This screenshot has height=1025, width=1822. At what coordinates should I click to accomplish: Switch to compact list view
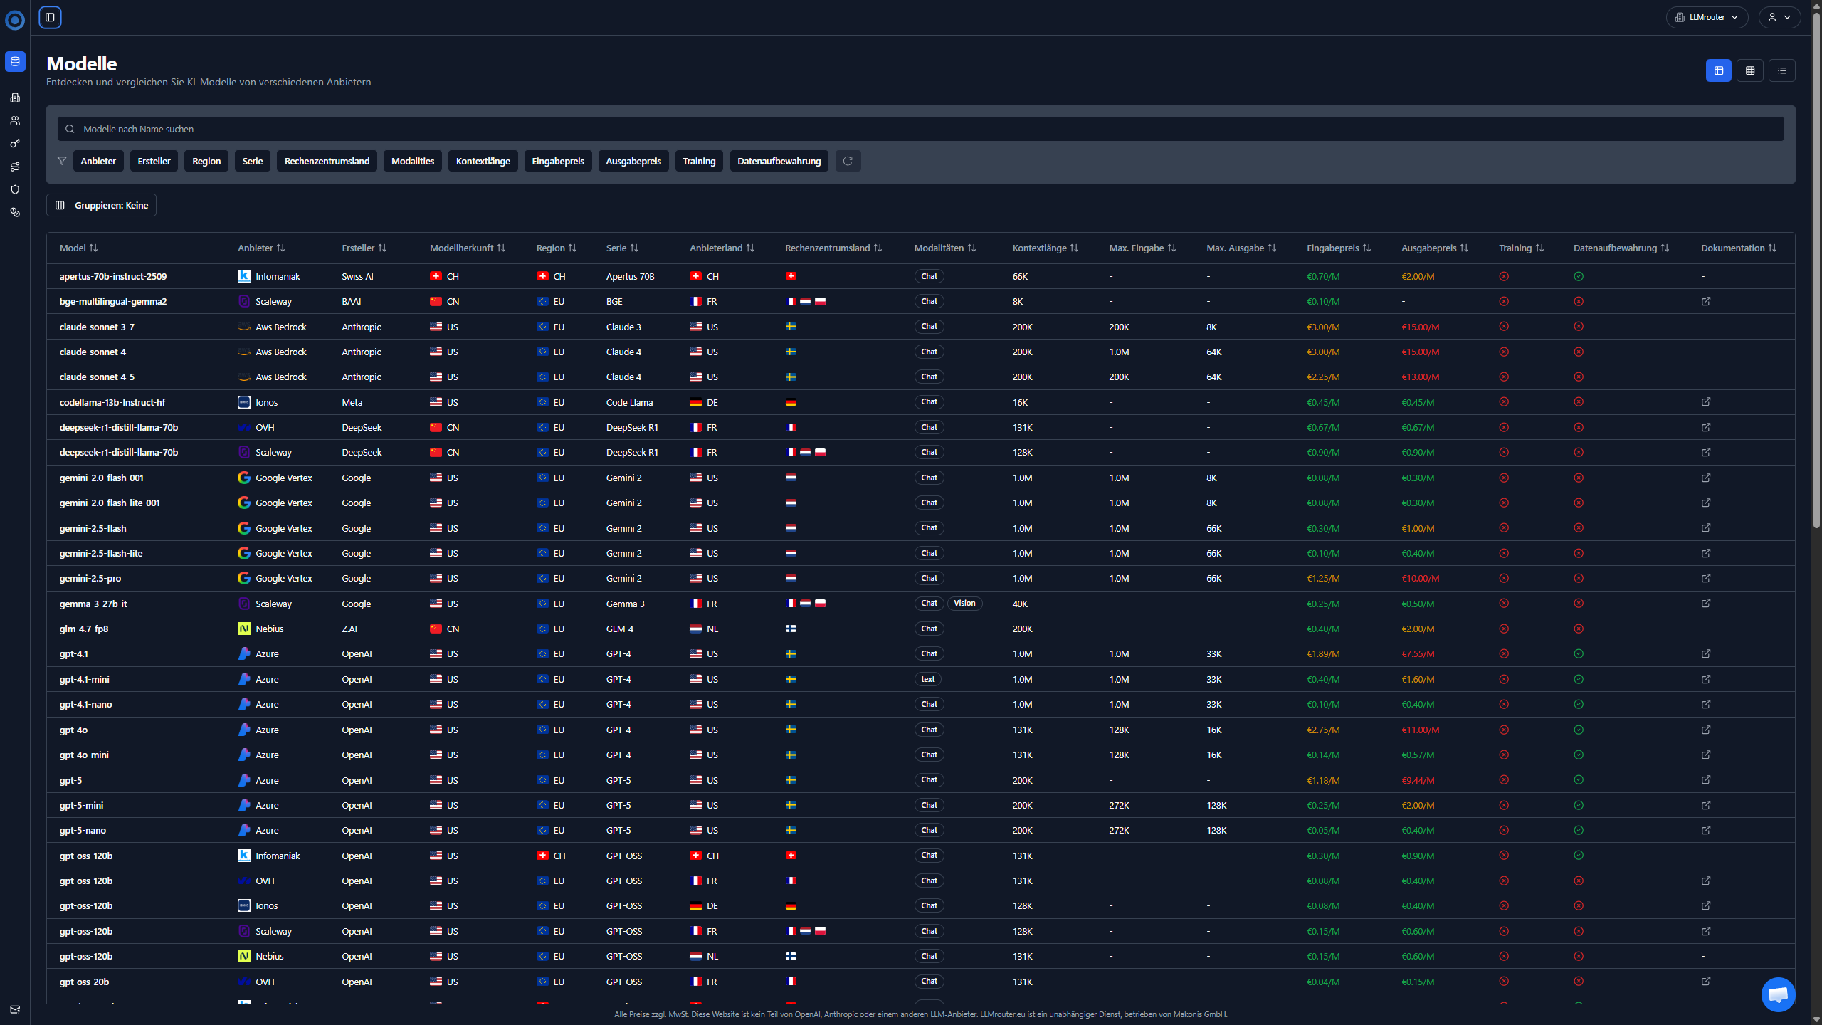(1782, 70)
